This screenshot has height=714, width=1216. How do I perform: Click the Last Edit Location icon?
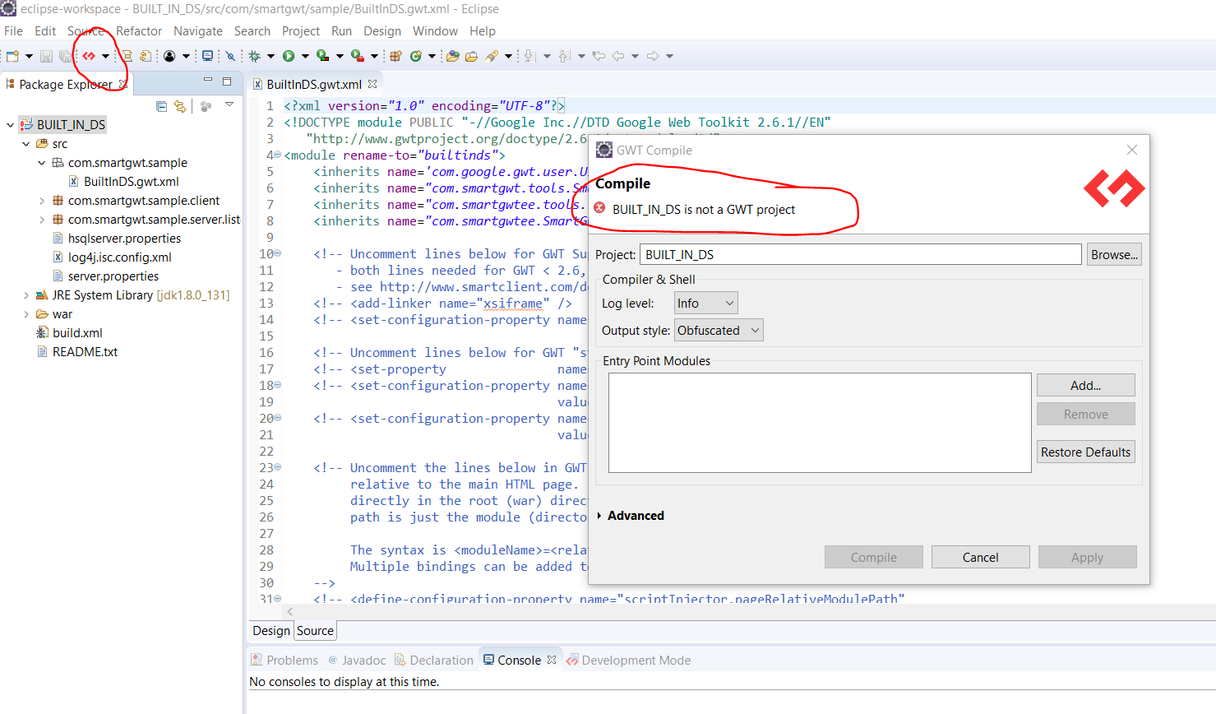(x=599, y=56)
